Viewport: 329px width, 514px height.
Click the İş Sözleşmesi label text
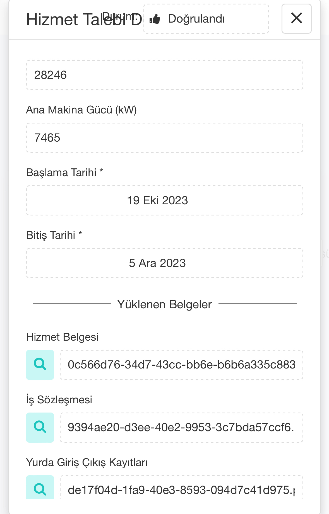tap(59, 400)
